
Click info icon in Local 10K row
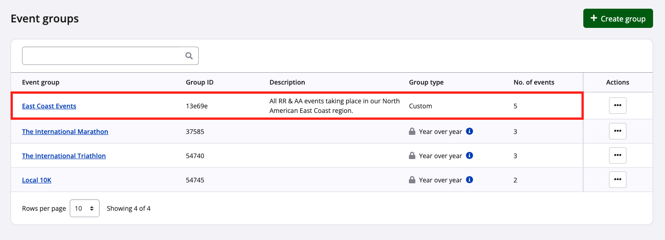pos(469,180)
